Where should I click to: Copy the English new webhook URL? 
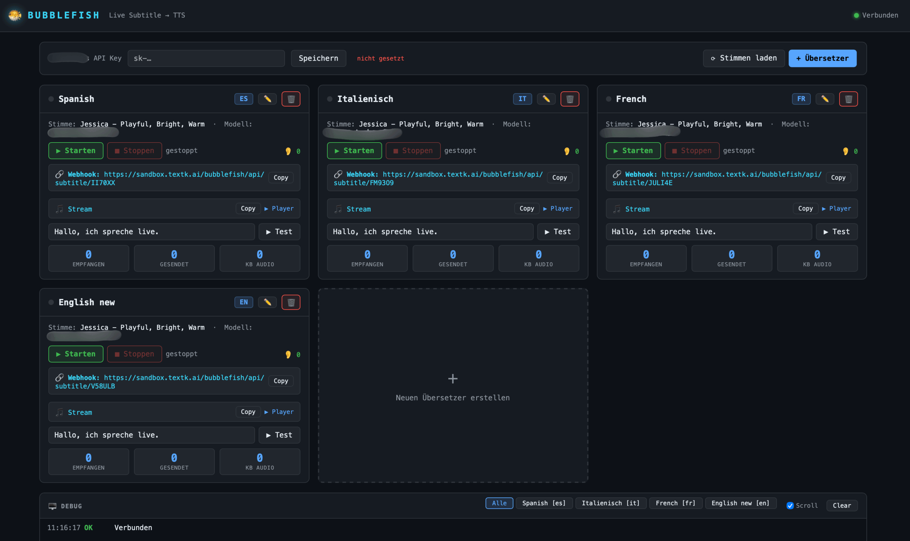[281, 381]
